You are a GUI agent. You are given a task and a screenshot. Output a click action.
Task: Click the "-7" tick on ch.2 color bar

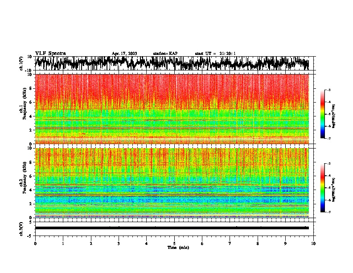pos(329,212)
